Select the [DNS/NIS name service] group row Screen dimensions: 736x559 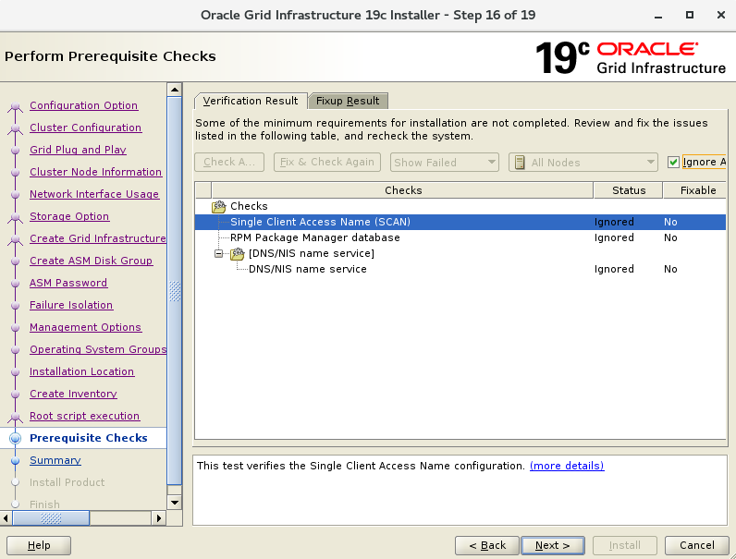tap(460, 254)
